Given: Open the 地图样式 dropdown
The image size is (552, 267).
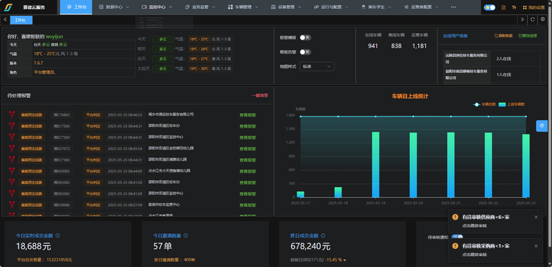Looking at the screenshot, I should pyautogui.click(x=317, y=66).
